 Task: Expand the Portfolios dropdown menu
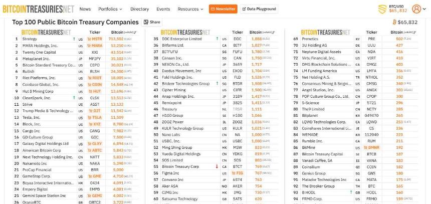point(111,9)
